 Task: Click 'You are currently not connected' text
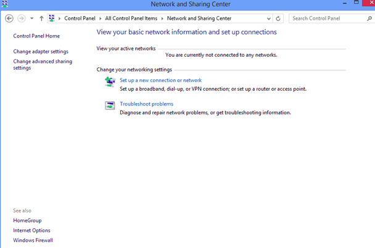click(x=221, y=55)
